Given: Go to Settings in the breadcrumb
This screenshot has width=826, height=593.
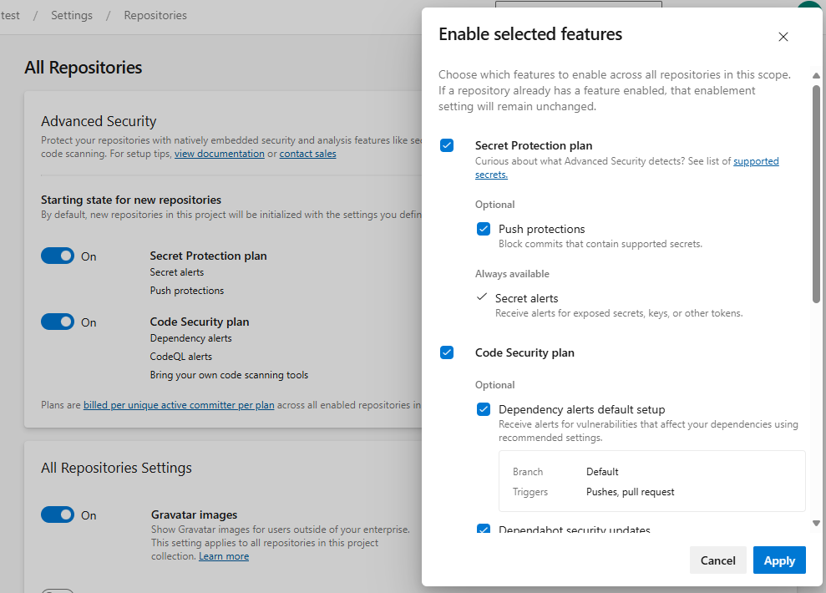Looking at the screenshot, I should [x=71, y=15].
